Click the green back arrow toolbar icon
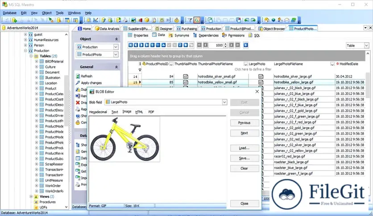This screenshot has width=373, height=216. (247, 20)
